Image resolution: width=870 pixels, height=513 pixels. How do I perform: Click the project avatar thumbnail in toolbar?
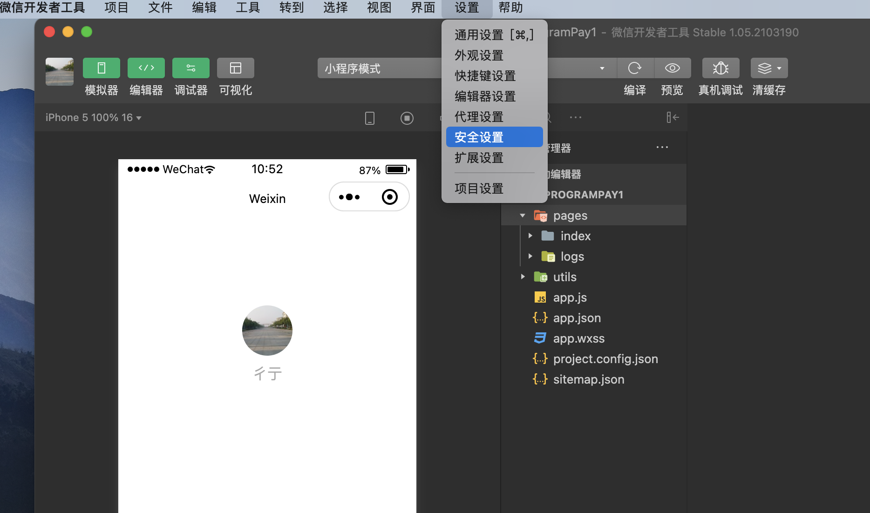click(60, 72)
